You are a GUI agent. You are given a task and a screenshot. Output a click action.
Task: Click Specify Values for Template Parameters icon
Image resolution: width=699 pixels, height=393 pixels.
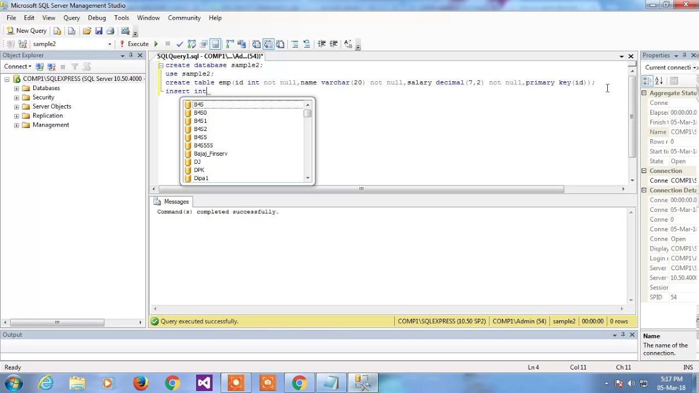pyautogui.click(x=348, y=44)
